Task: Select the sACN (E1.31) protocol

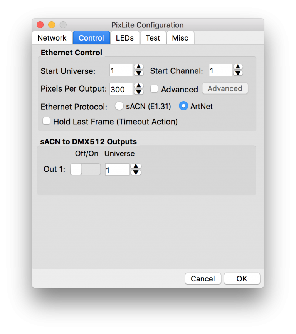Action: [119, 106]
